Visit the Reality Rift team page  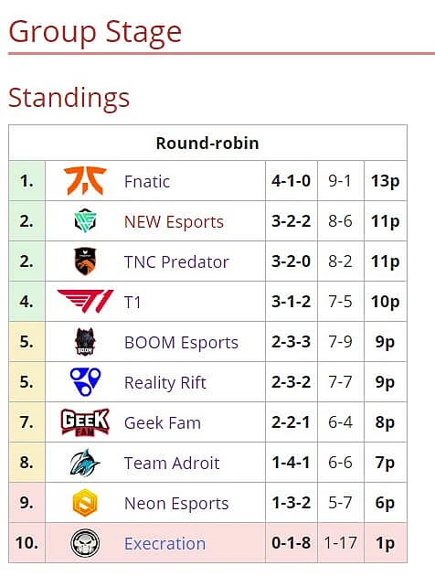coord(165,383)
